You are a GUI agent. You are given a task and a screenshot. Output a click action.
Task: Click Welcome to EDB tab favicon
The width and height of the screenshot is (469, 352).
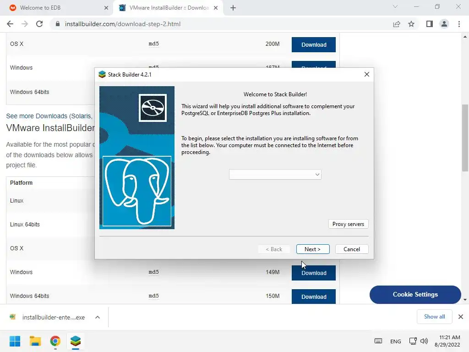pos(12,8)
